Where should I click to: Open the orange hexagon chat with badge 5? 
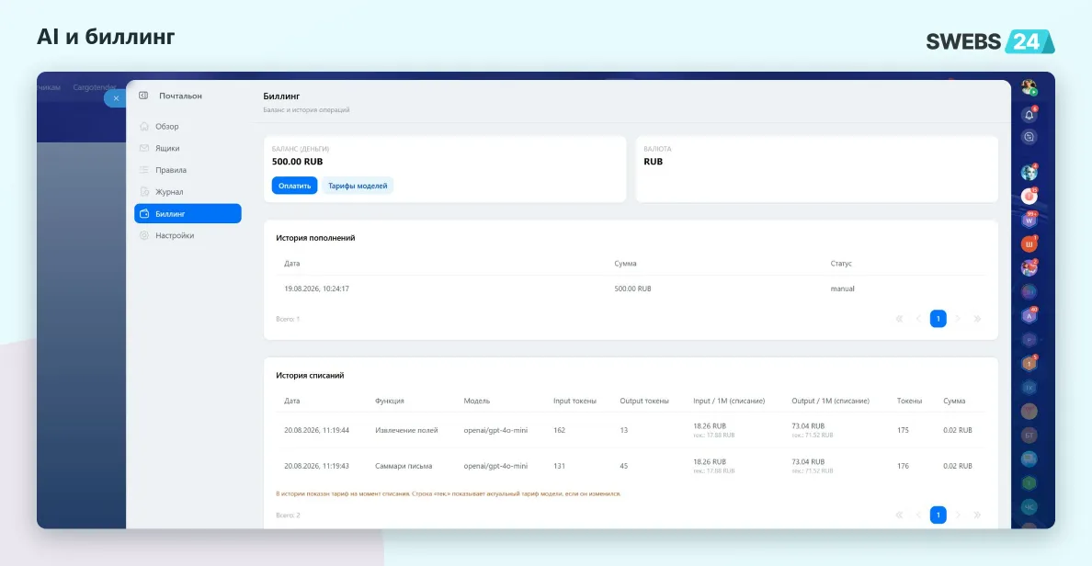pos(1029,364)
